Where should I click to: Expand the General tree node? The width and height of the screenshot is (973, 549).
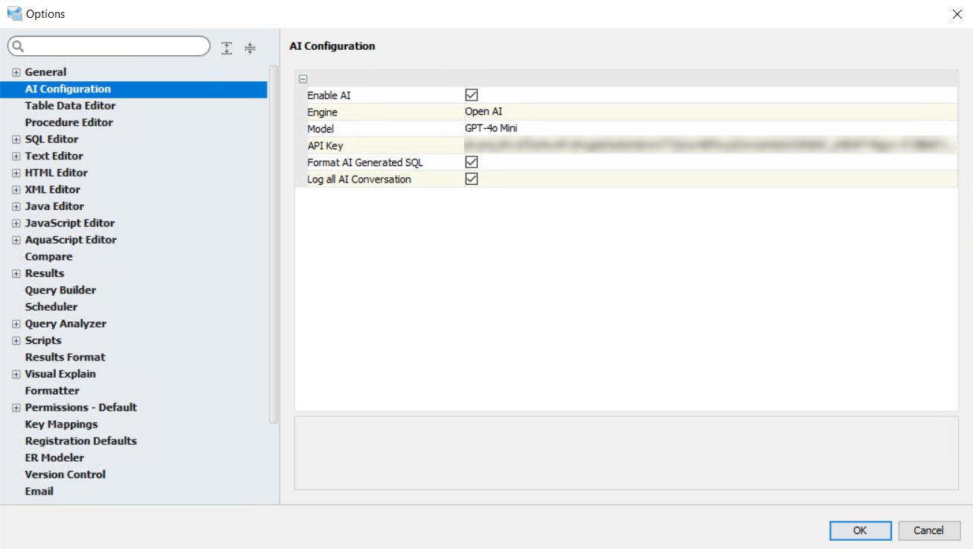(16, 72)
